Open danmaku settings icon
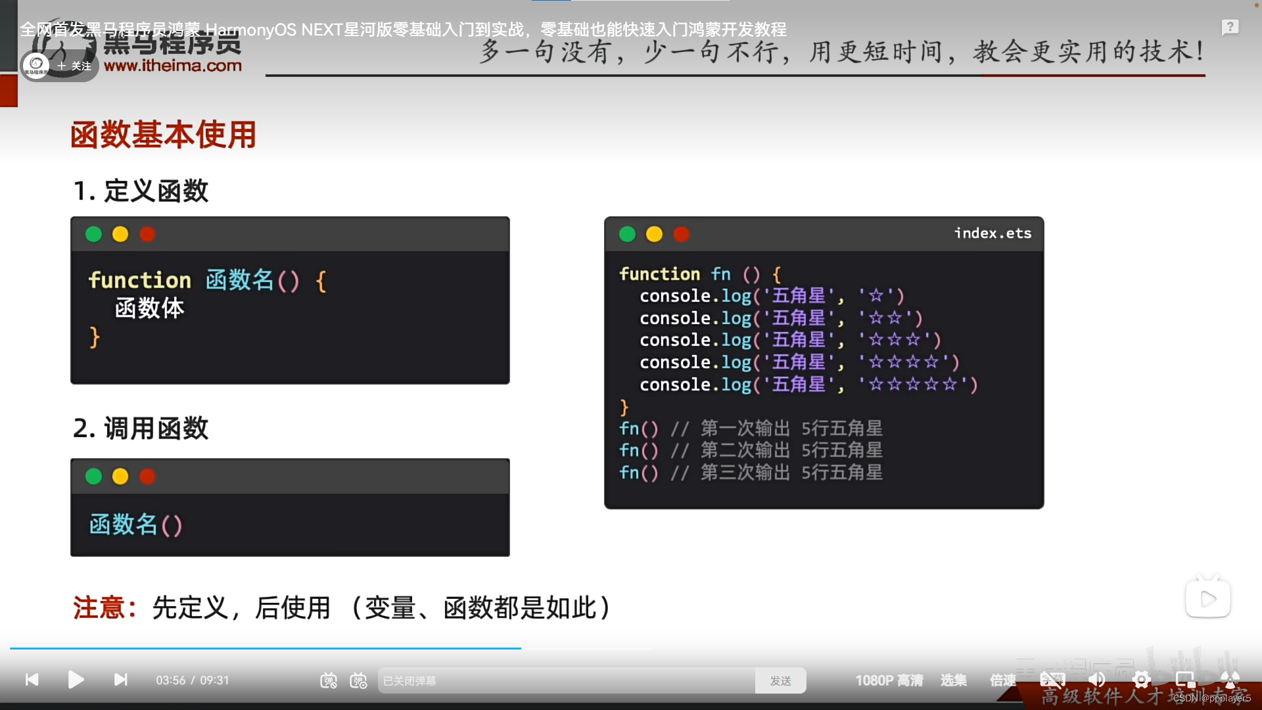The width and height of the screenshot is (1262, 710). coord(358,681)
